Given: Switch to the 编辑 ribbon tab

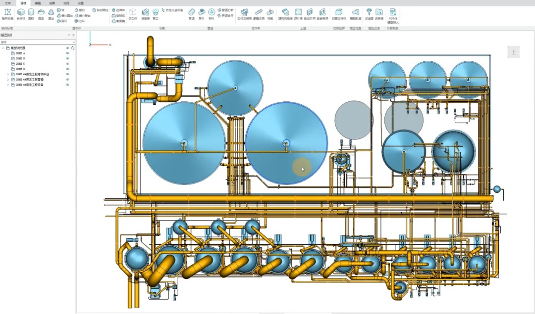Looking at the screenshot, I should point(38,3).
